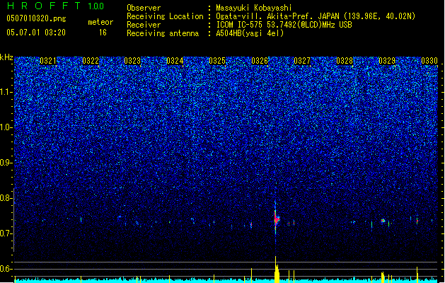Image resolution: width=445 pixels, height=283 pixels.
Task: Click the 0.6 kHz axis label
Action: tap(6, 269)
